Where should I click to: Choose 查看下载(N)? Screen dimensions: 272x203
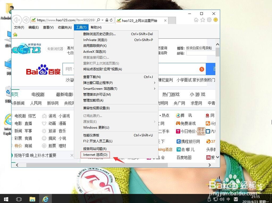click(116, 77)
